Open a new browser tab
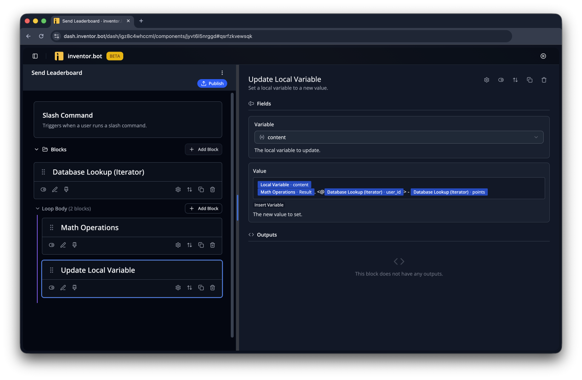 pos(141,21)
